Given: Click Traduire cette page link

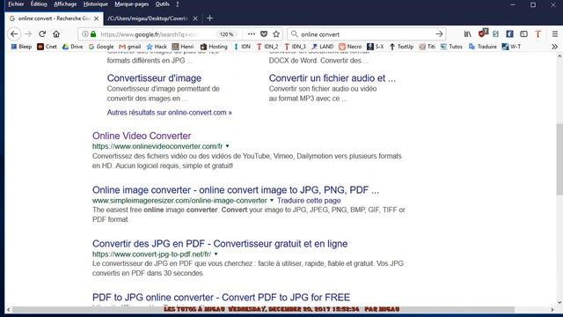Looking at the screenshot, I should [309, 201].
